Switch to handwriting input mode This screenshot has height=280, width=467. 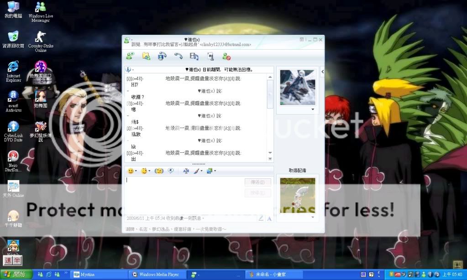point(261,218)
